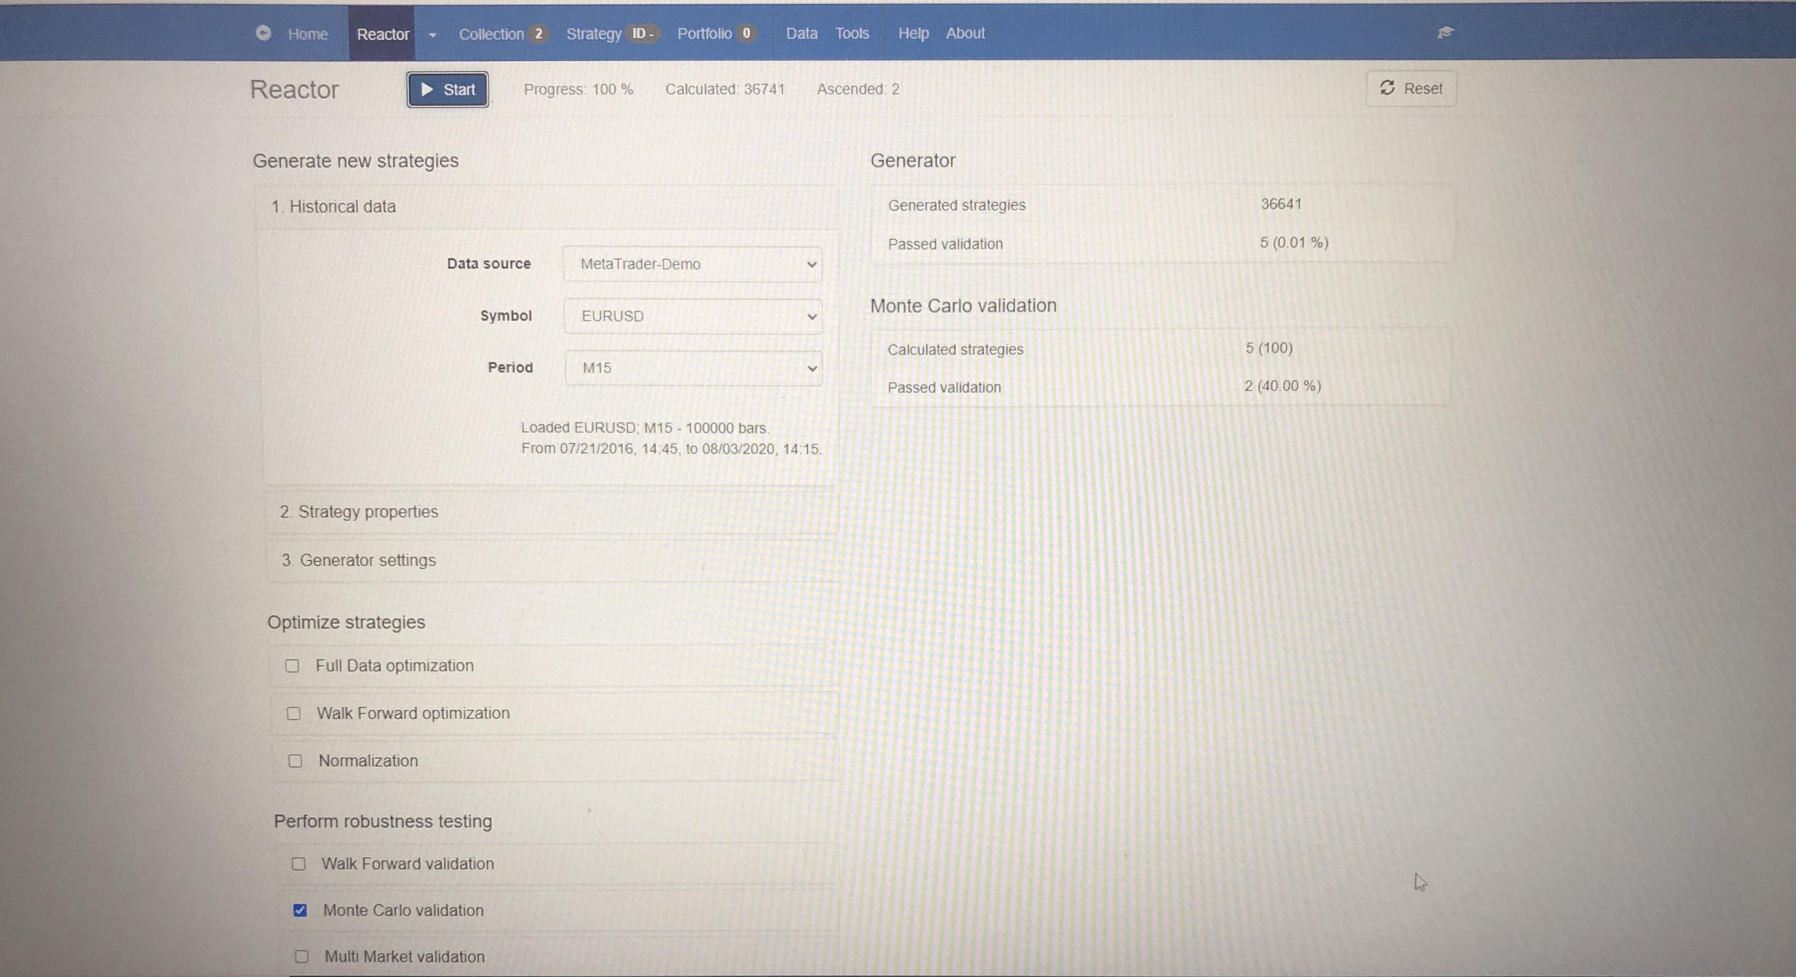1796x977 pixels.
Task: Click the Reactor page heading
Action: pyautogui.click(x=294, y=89)
